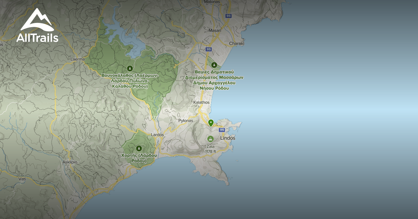This screenshot has width=418, height=219.
Task: Click the Asklipio village label
Action: pos(70,162)
